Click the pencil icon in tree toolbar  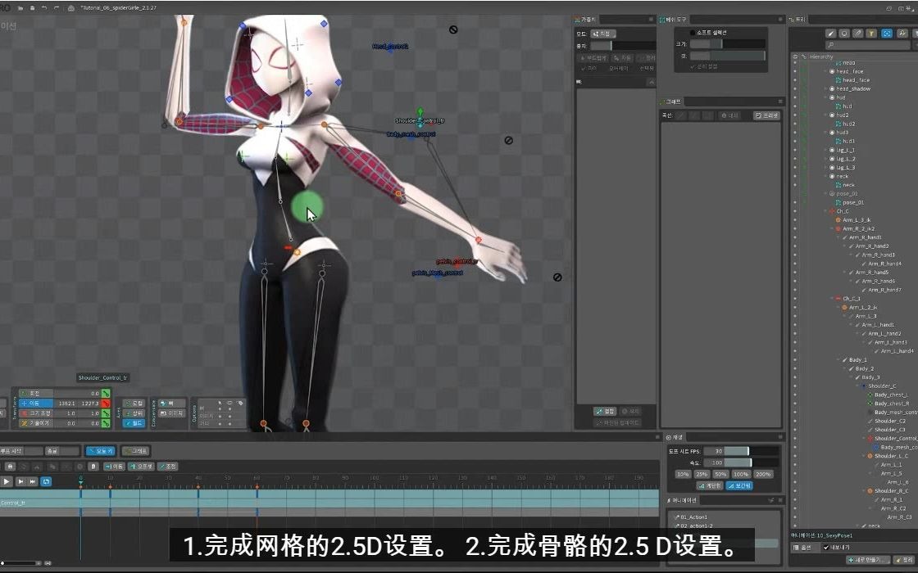(x=830, y=34)
